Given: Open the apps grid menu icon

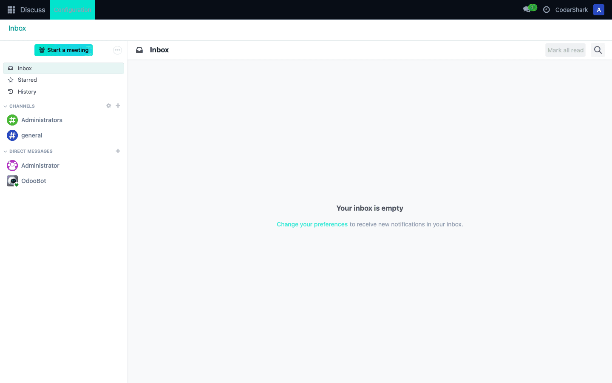Looking at the screenshot, I should pos(11,10).
